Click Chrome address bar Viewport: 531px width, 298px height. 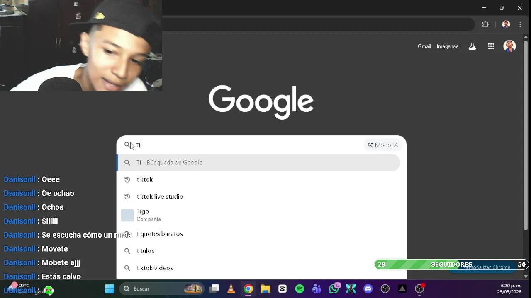(319, 24)
